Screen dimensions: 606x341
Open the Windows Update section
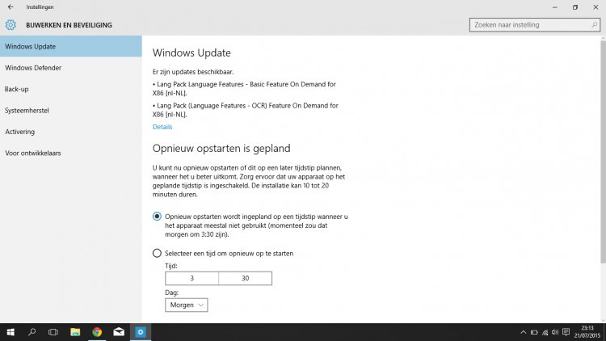(x=71, y=46)
